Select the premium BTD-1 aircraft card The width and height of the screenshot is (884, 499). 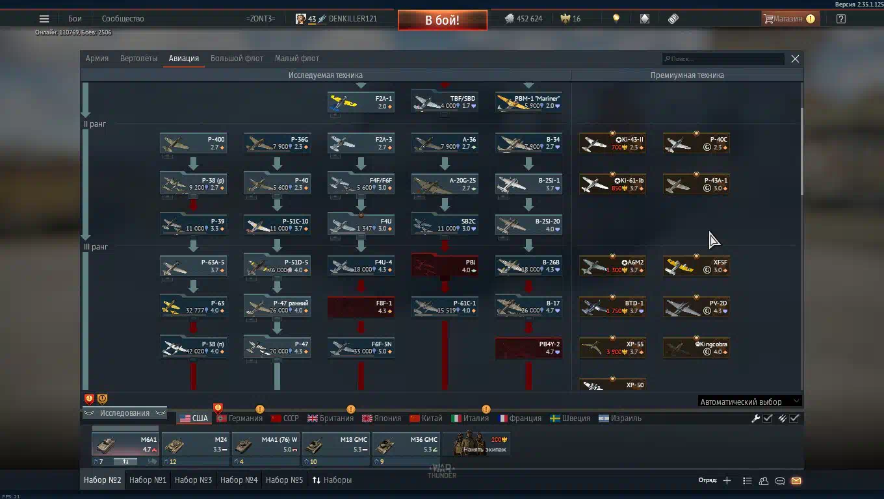tap(612, 307)
